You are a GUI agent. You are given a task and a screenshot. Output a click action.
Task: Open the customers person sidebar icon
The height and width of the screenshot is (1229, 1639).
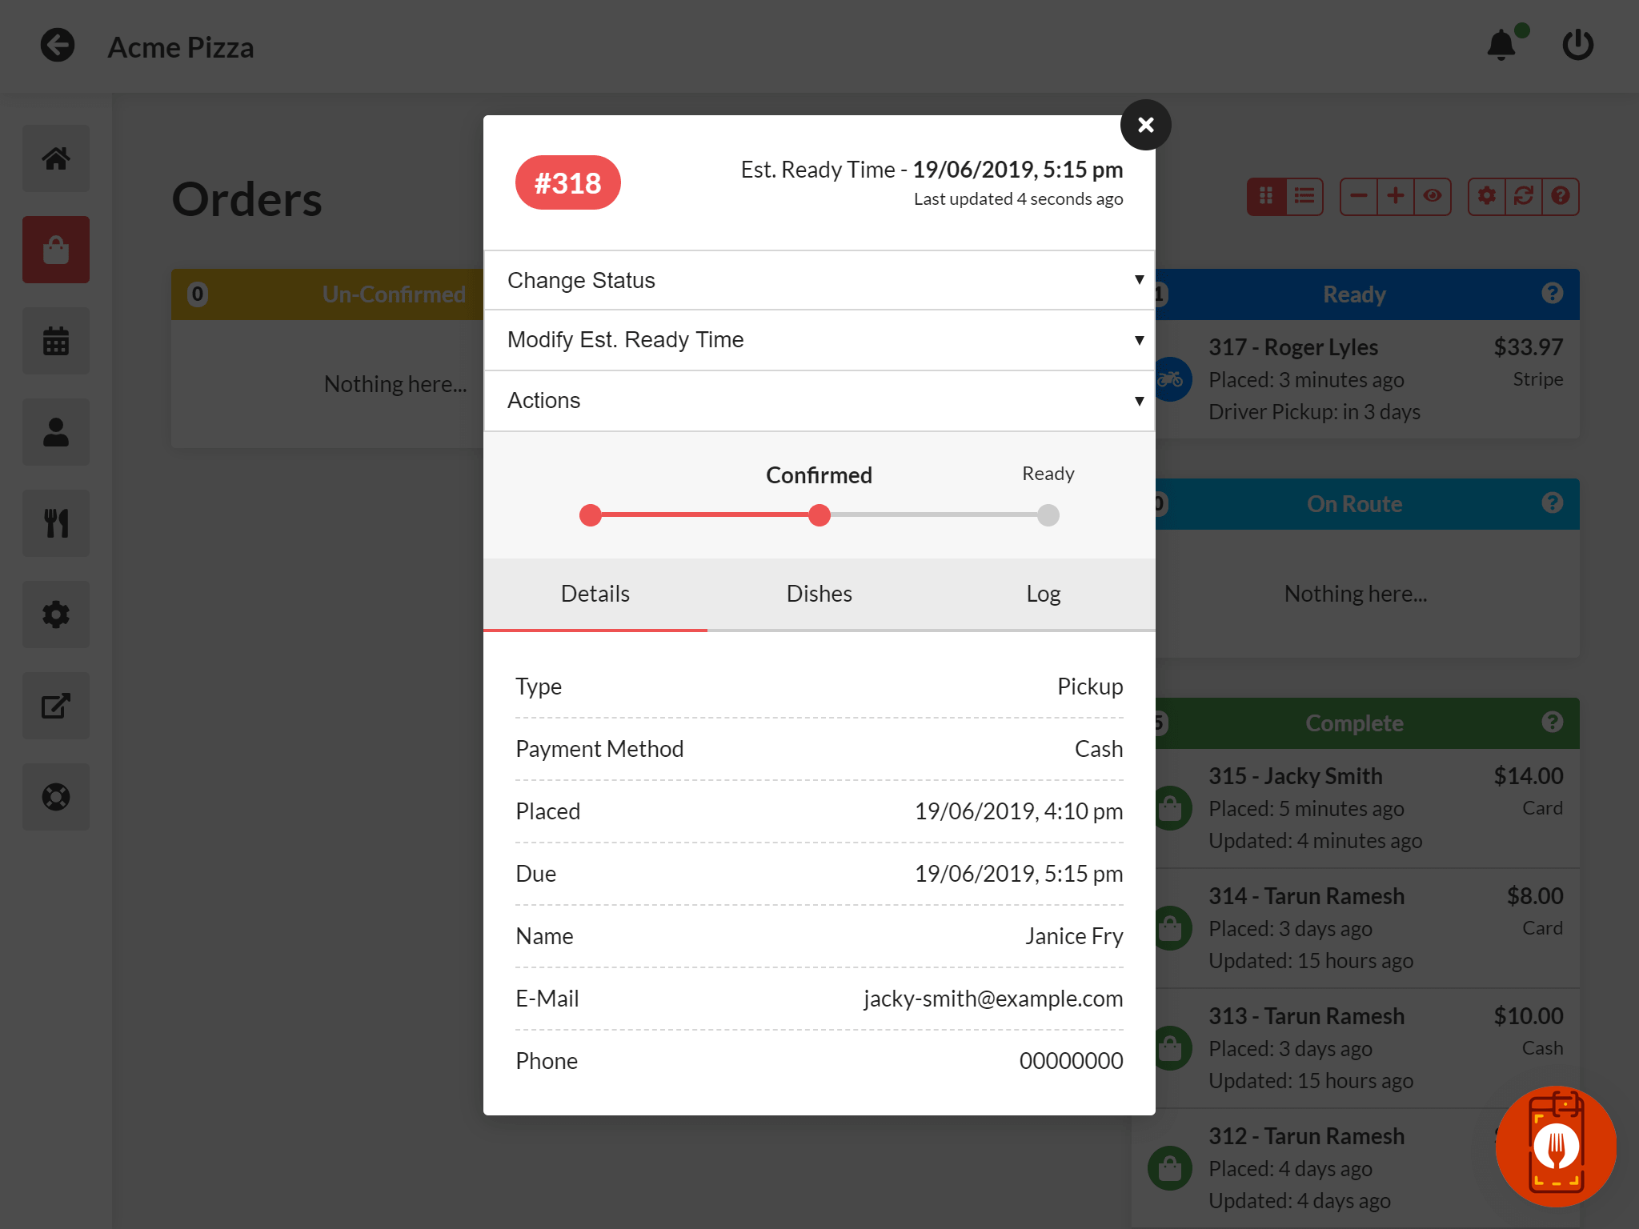point(56,432)
